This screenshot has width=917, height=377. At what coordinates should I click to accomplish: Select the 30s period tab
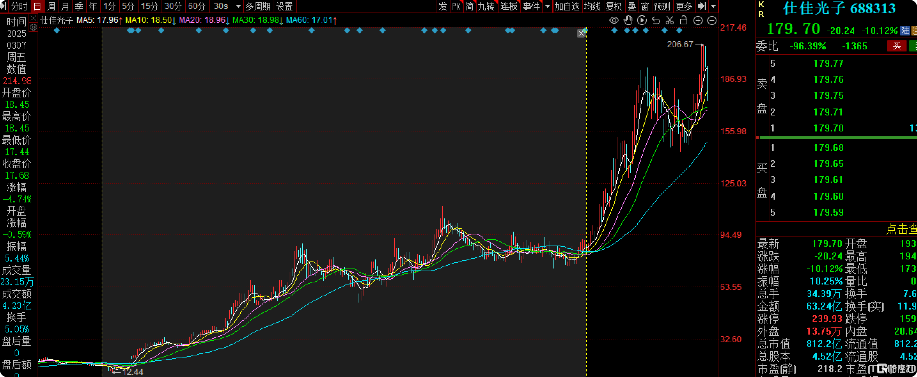click(x=221, y=6)
